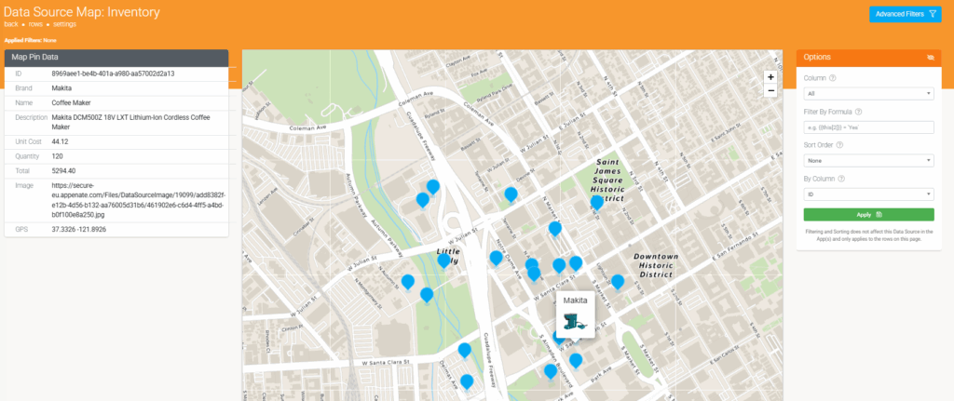Select the pin along N Market St

coord(555,228)
